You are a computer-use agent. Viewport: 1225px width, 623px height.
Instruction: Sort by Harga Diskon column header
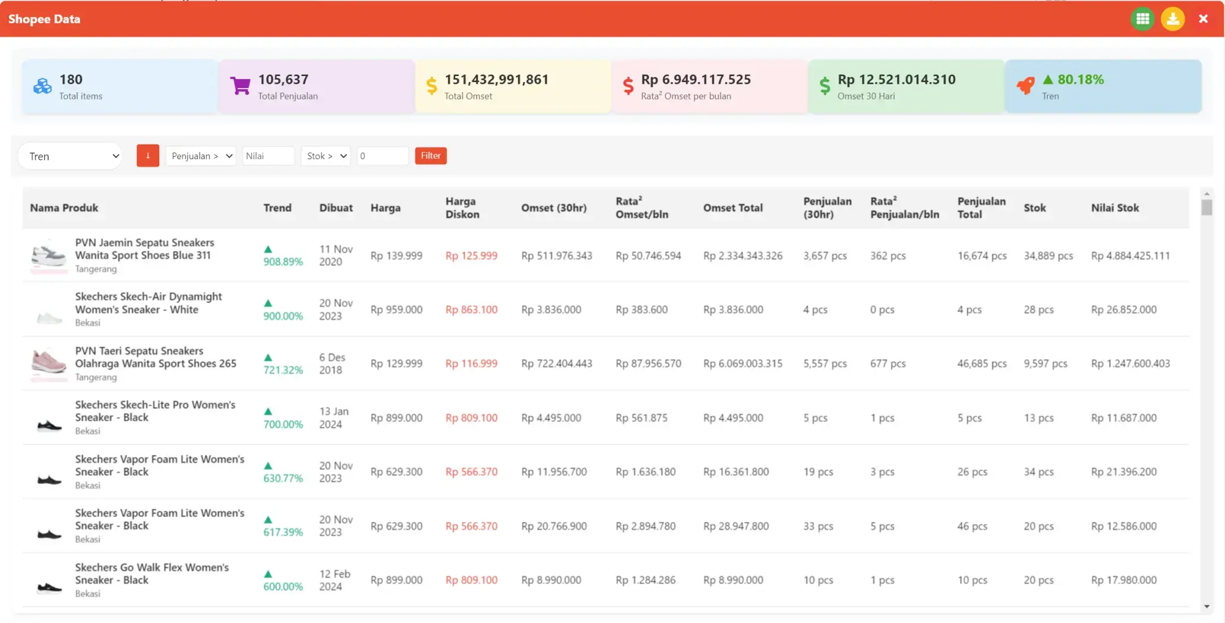[x=462, y=208]
